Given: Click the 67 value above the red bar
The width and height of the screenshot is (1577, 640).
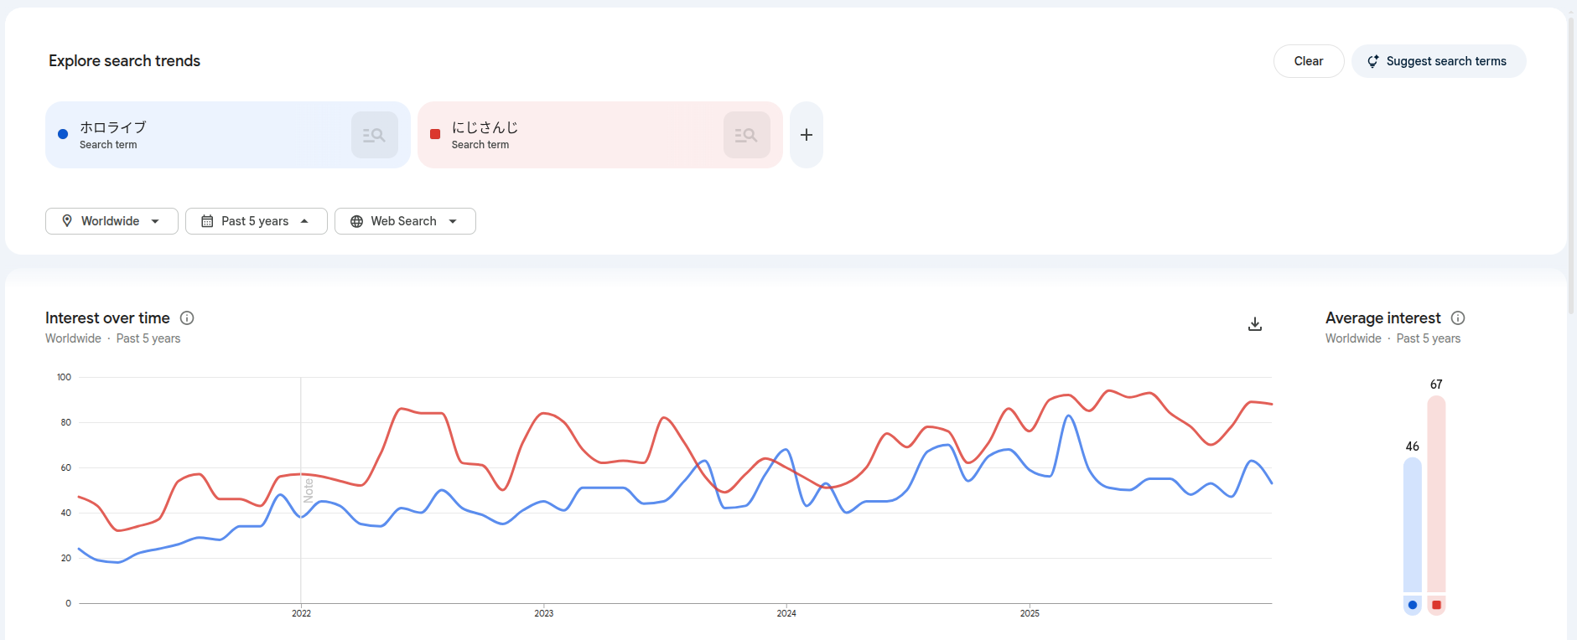Looking at the screenshot, I should pyautogui.click(x=1436, y=385).
